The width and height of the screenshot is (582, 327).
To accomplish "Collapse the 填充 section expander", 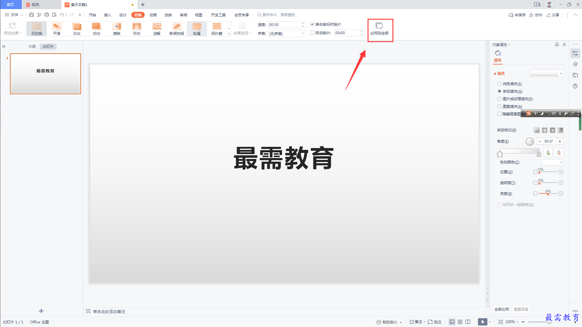I will (495, 74).
